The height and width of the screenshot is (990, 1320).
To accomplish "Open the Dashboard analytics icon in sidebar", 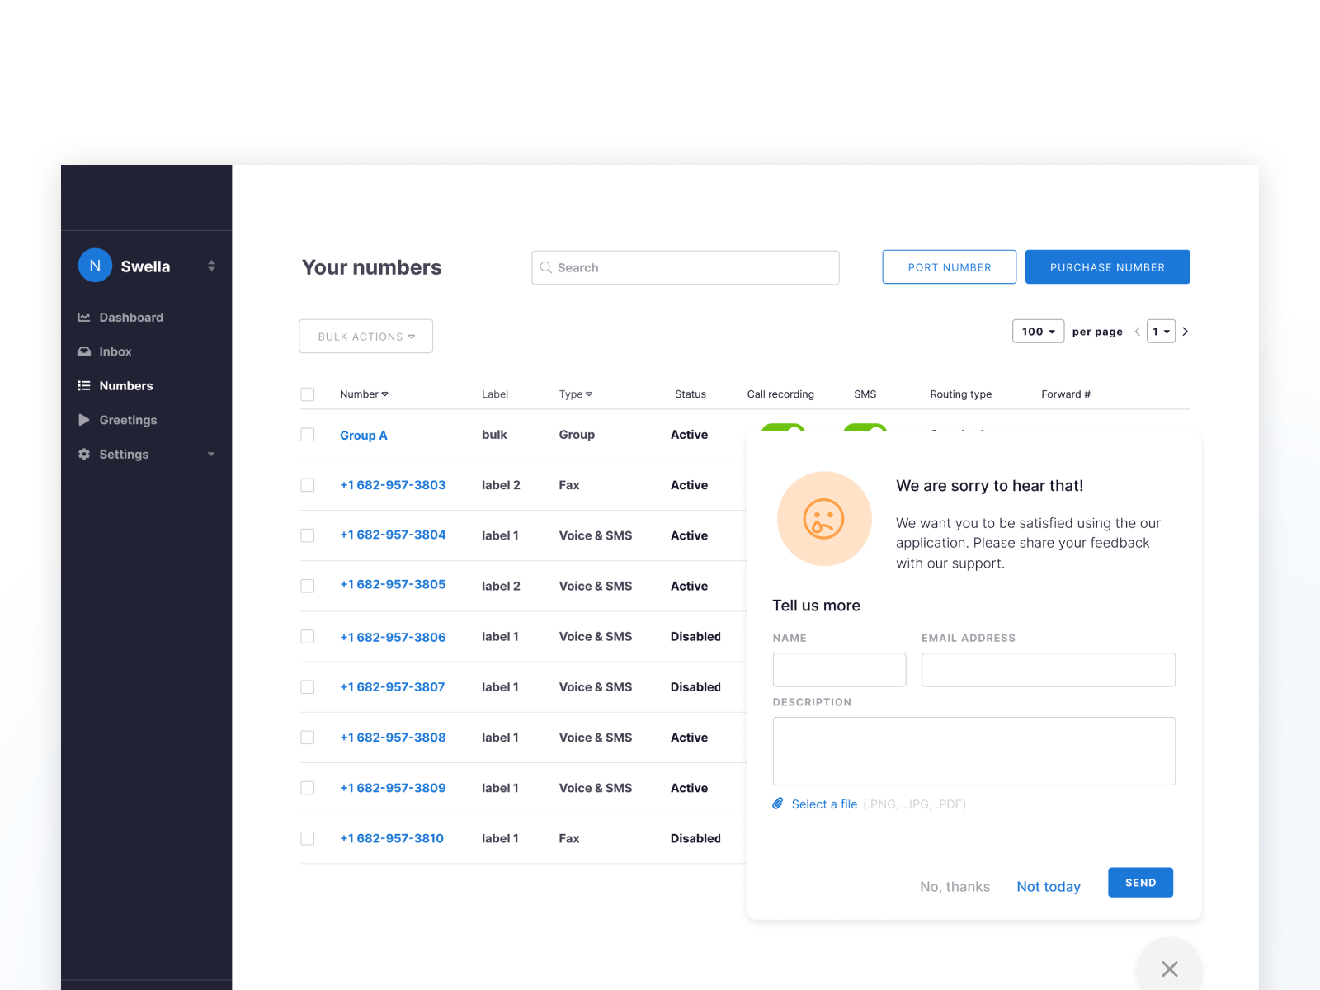I will (x=84, y=317).
